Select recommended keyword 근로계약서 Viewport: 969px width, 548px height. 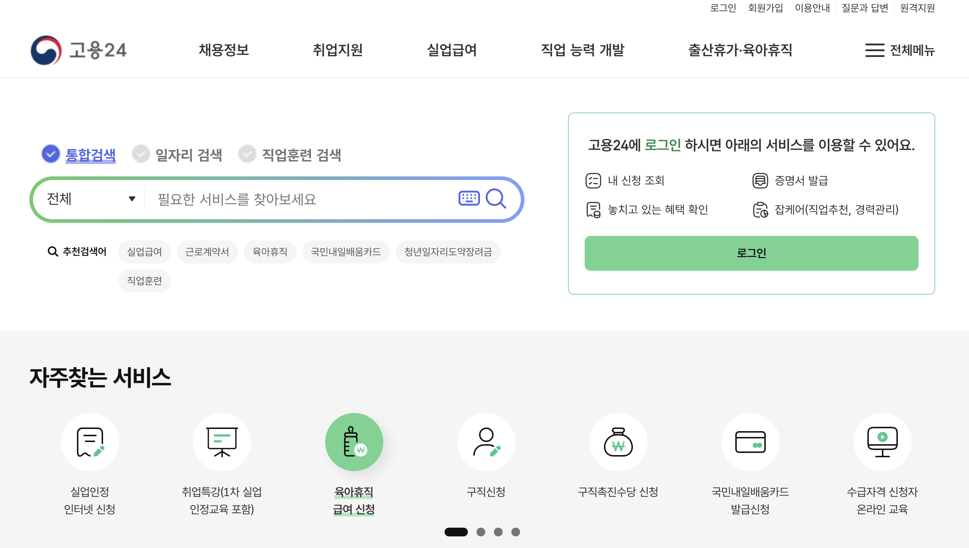coord(207,251)
